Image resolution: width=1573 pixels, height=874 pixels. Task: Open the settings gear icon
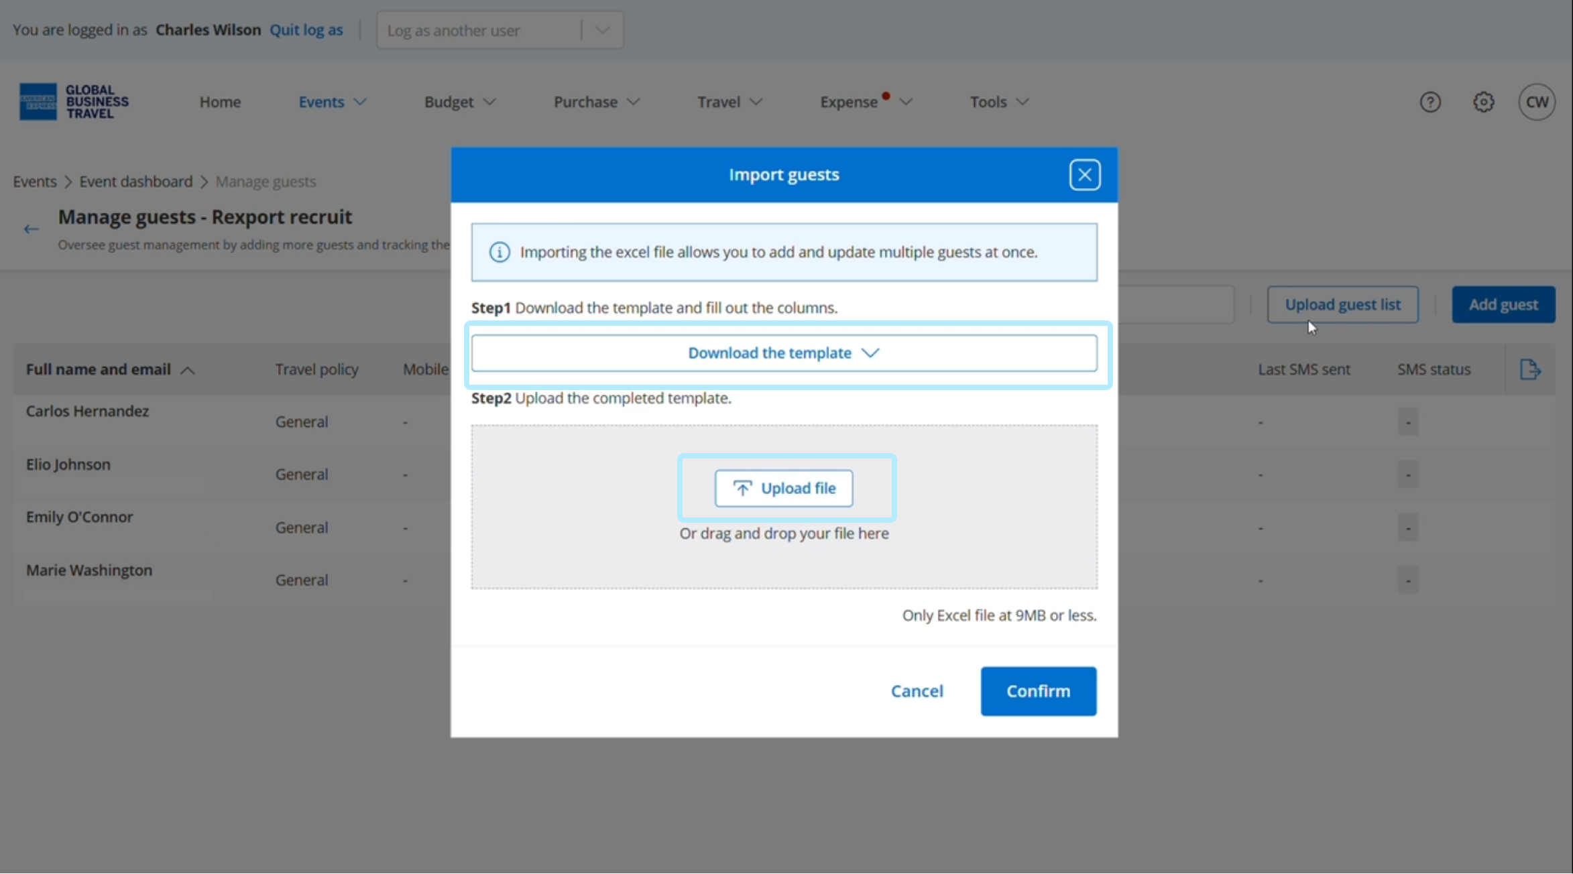[x=1483, y=102]
